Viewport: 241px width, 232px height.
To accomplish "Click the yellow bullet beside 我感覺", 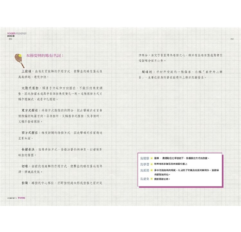I will pyautogui.click(x=152, y=170).
